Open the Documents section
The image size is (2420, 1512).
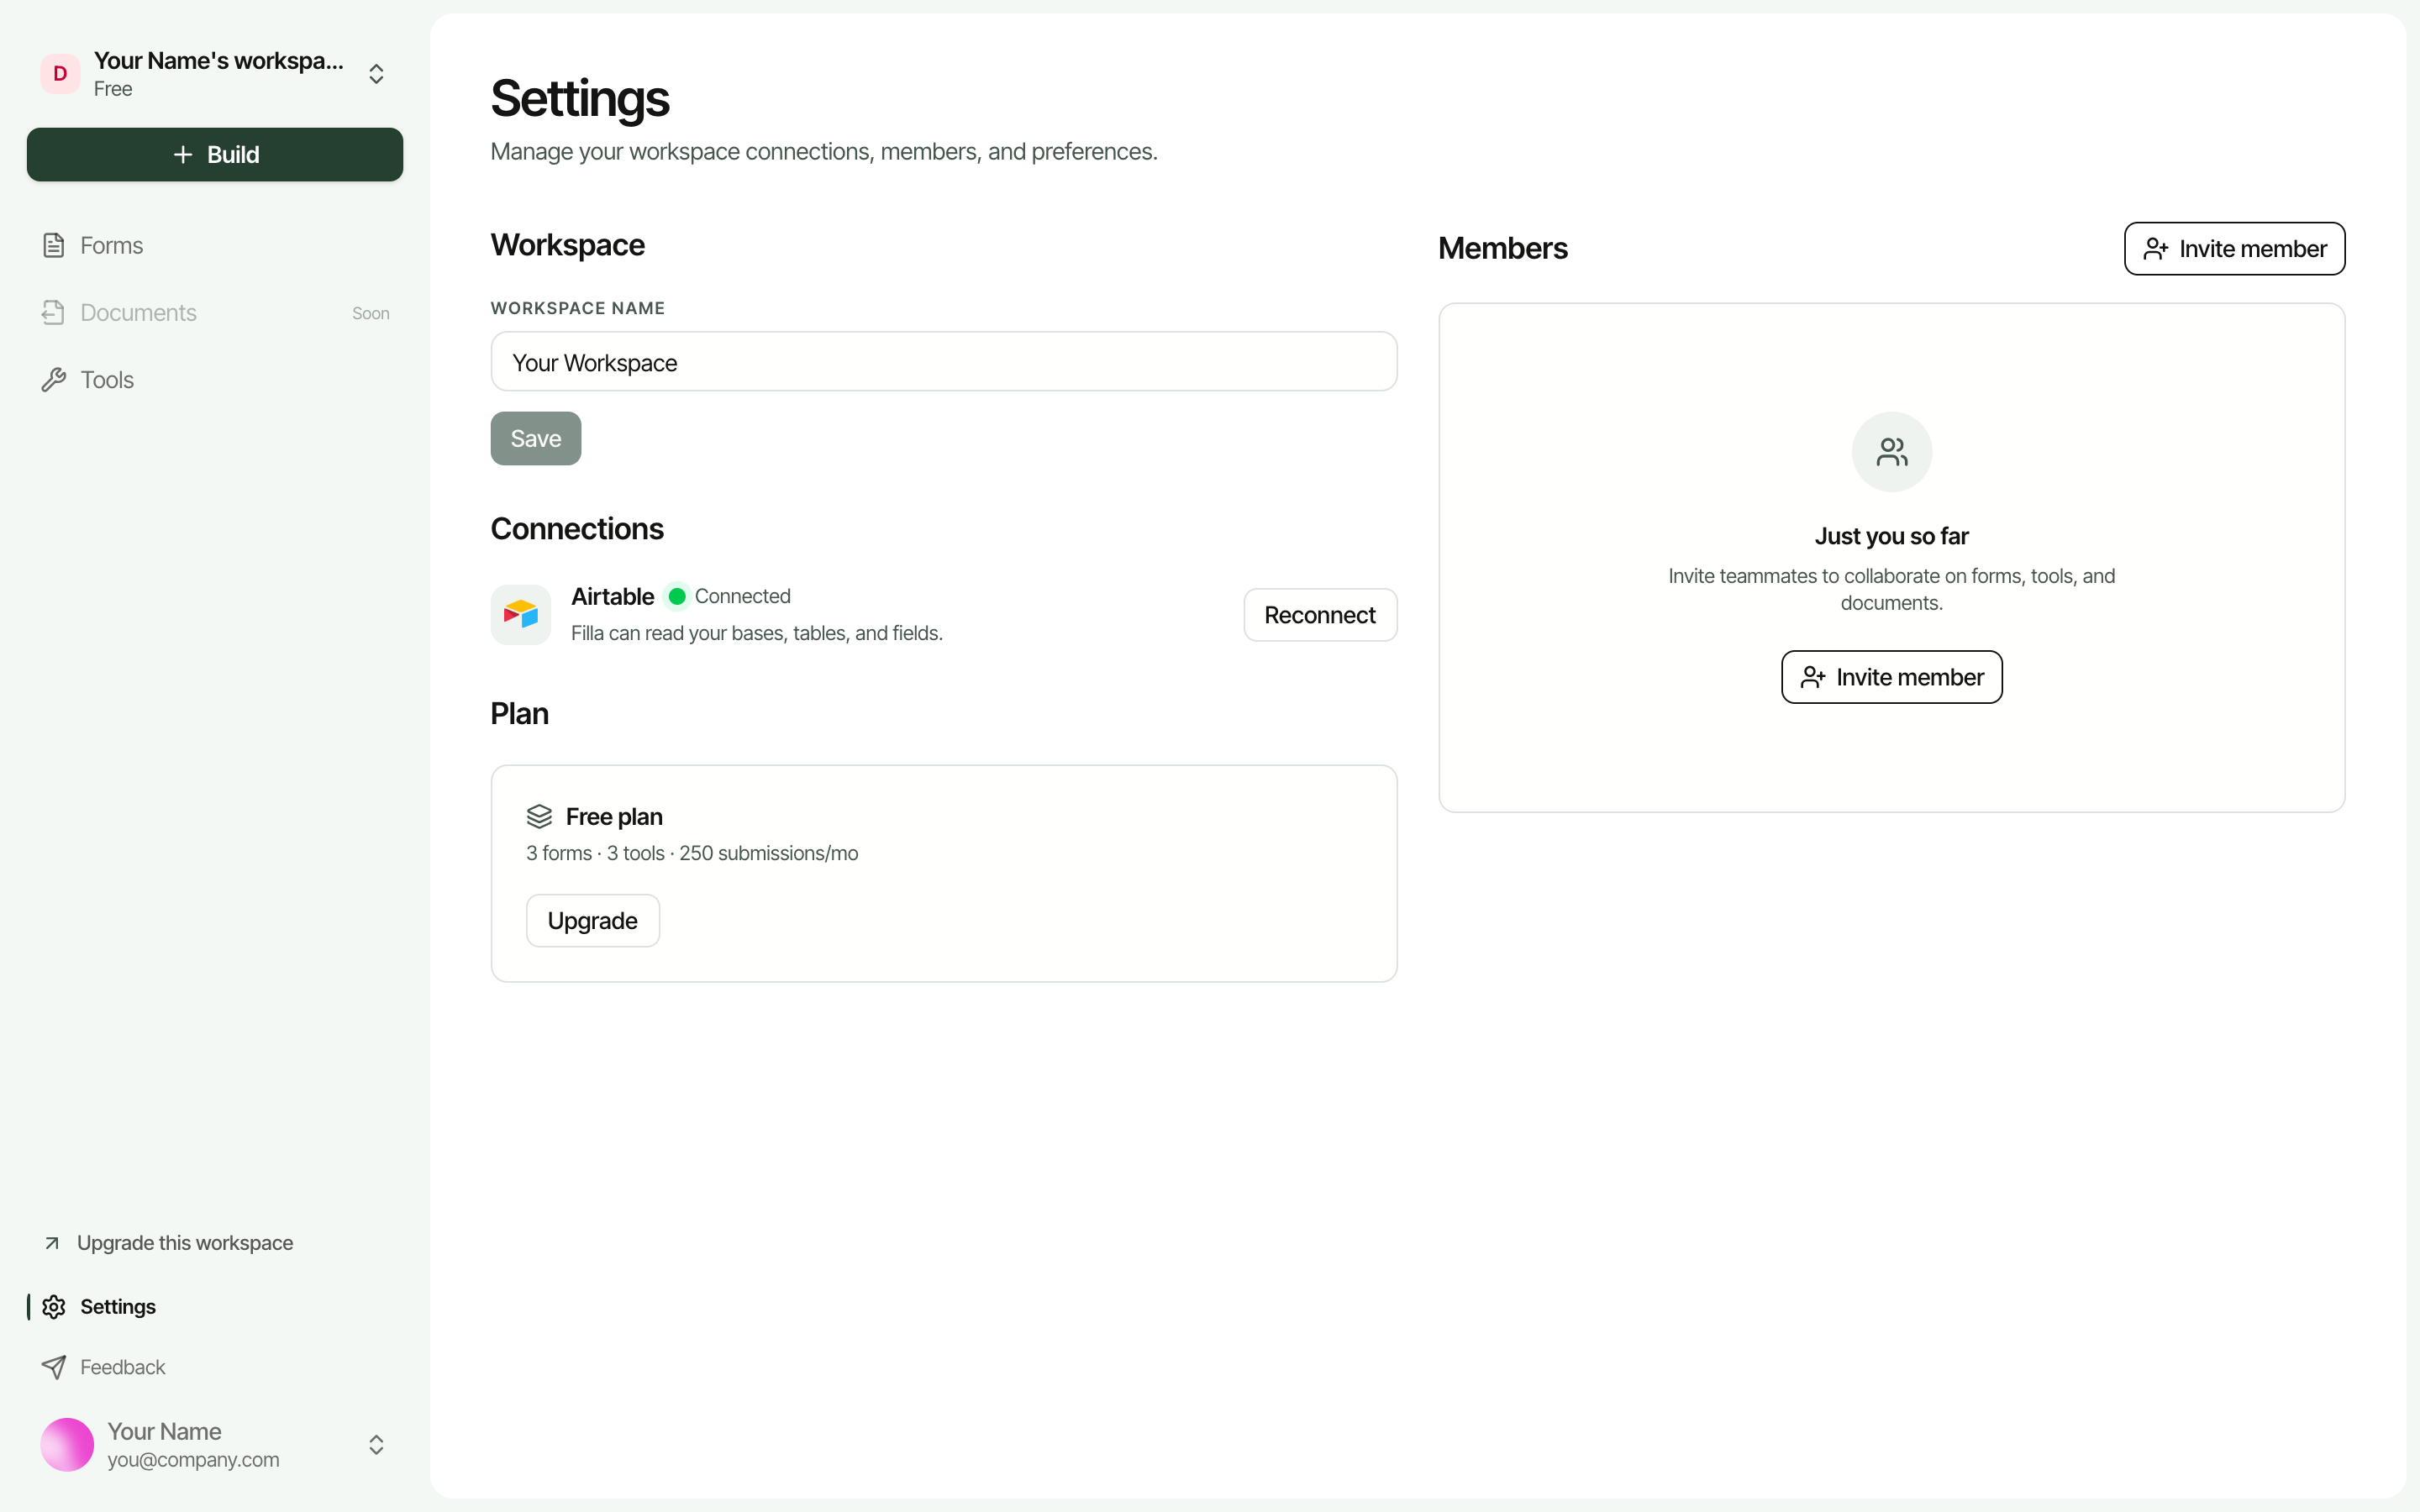[x=138, y=312]
